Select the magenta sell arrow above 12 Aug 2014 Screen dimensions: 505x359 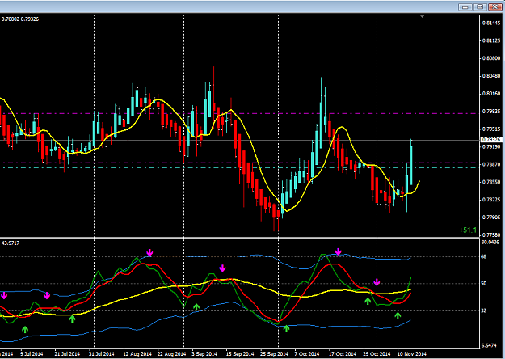point(149,252)
